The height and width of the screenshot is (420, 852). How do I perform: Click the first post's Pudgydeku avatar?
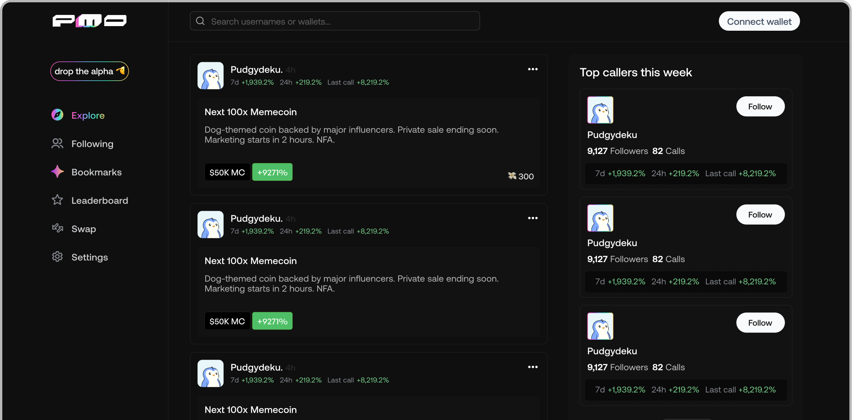tap(211, 76)
